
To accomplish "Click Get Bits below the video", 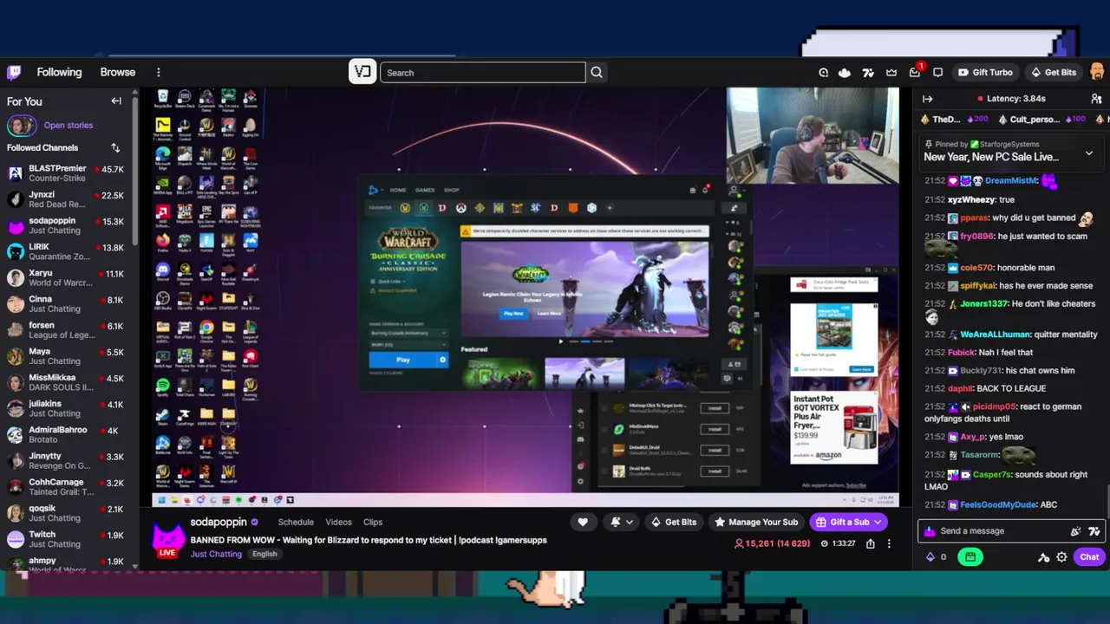I will [674, 522].
